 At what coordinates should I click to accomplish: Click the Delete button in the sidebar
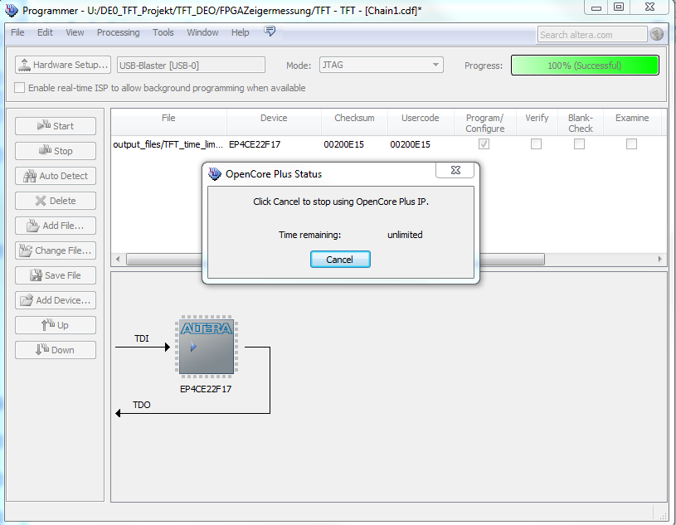pyautogui.click(x=56, y=201)
